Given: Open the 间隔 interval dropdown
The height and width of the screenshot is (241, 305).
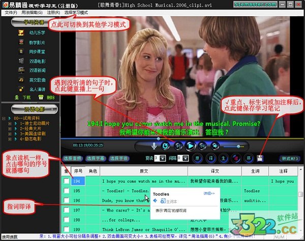Looking at the screenshot, I should pos(186,158).
